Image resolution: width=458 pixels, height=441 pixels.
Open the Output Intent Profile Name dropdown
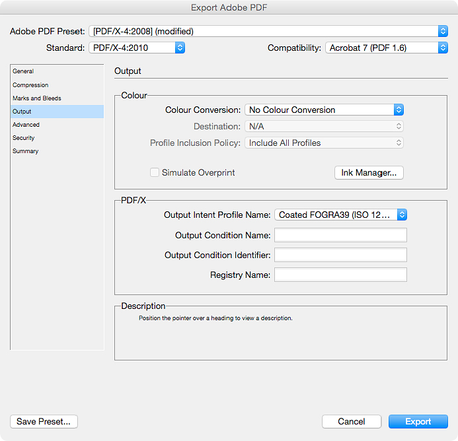[x=340, y=215]
